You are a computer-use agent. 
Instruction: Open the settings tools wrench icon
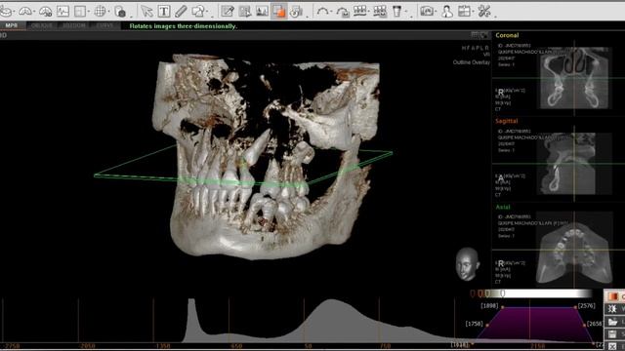coord(484,11)
